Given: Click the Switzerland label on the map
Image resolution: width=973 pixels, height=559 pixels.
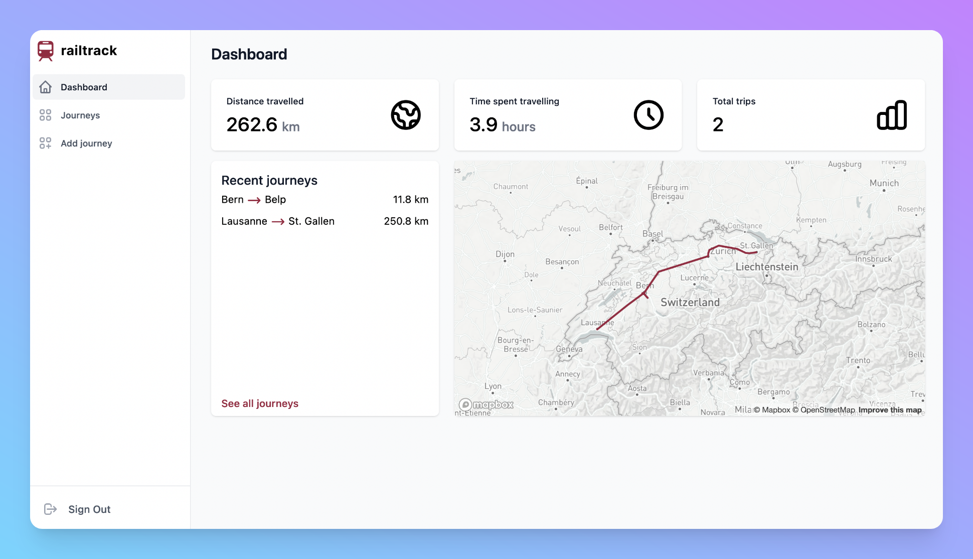Looking at the screenshot, I should [x=690, y=302].
